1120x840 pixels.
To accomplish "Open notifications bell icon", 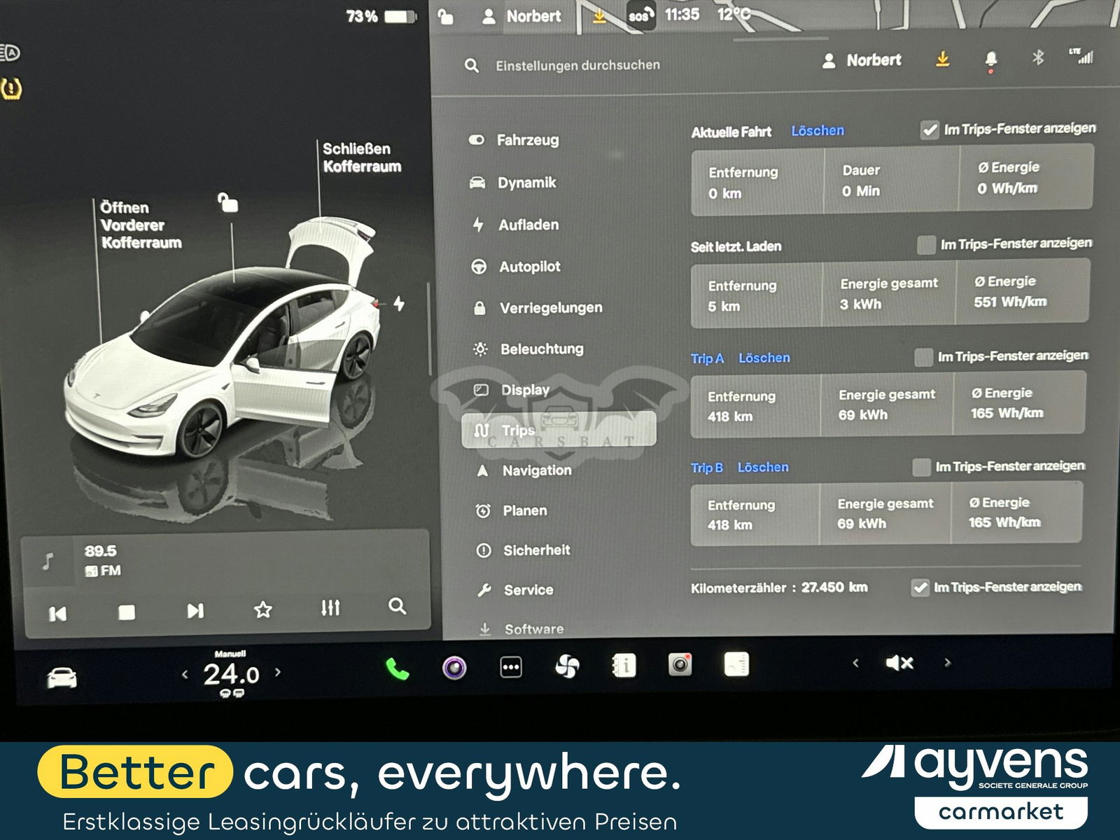I will [990, 59].
